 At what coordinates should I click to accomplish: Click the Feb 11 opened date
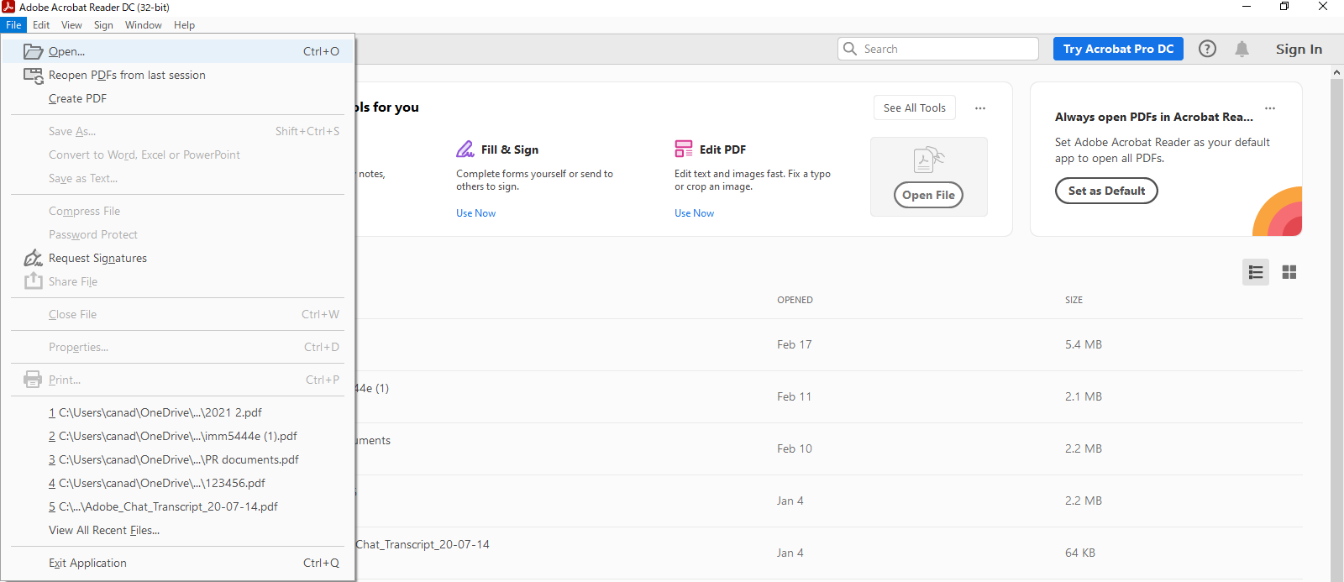[x=794, y=396]
